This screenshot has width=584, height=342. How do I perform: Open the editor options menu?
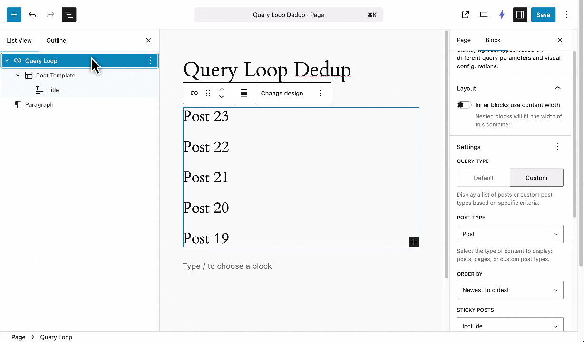point(566,15)
